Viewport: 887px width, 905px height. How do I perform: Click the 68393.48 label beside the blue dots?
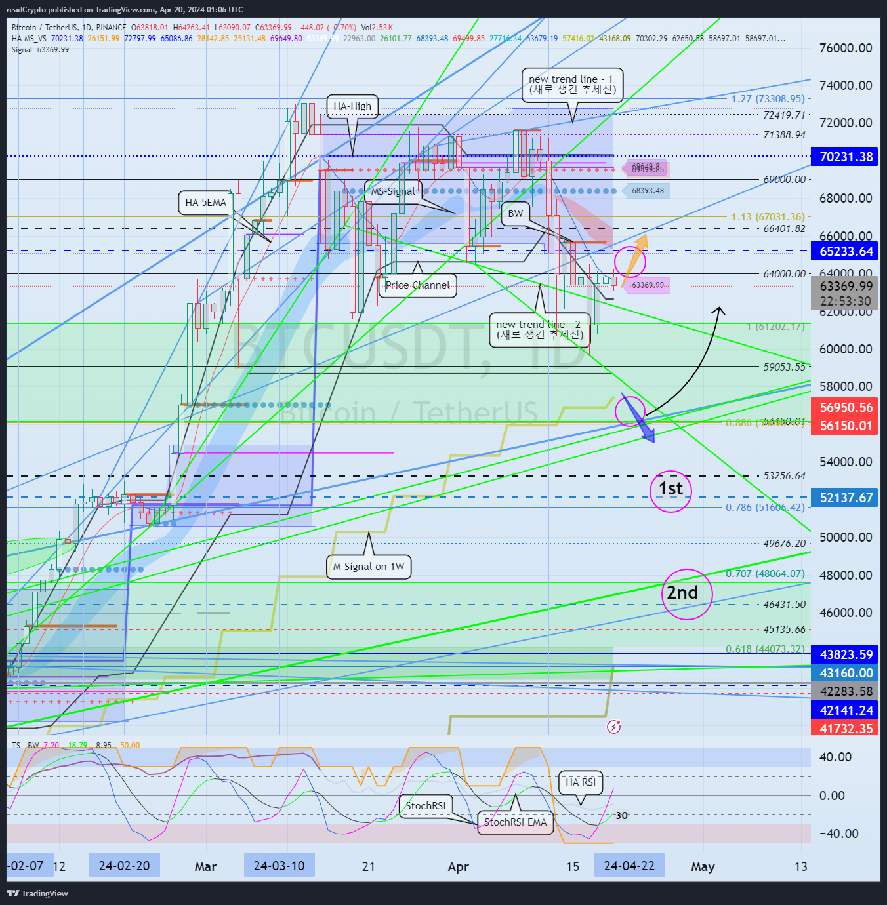pyautogui.click(x=648, y=191)
